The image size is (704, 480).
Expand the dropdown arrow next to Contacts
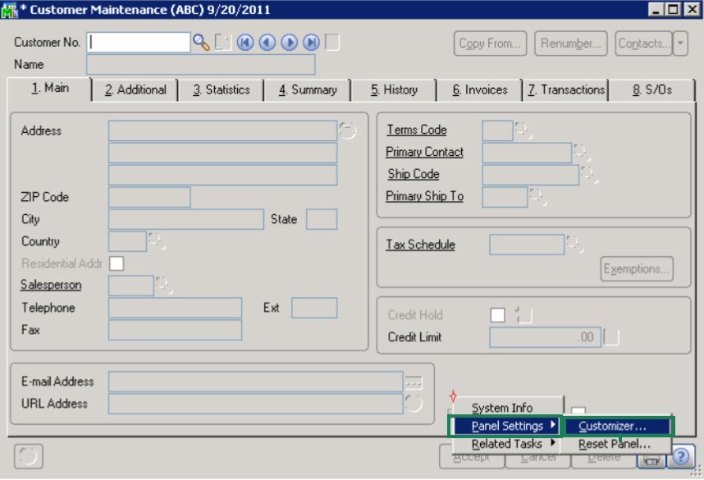coord(680,43)
